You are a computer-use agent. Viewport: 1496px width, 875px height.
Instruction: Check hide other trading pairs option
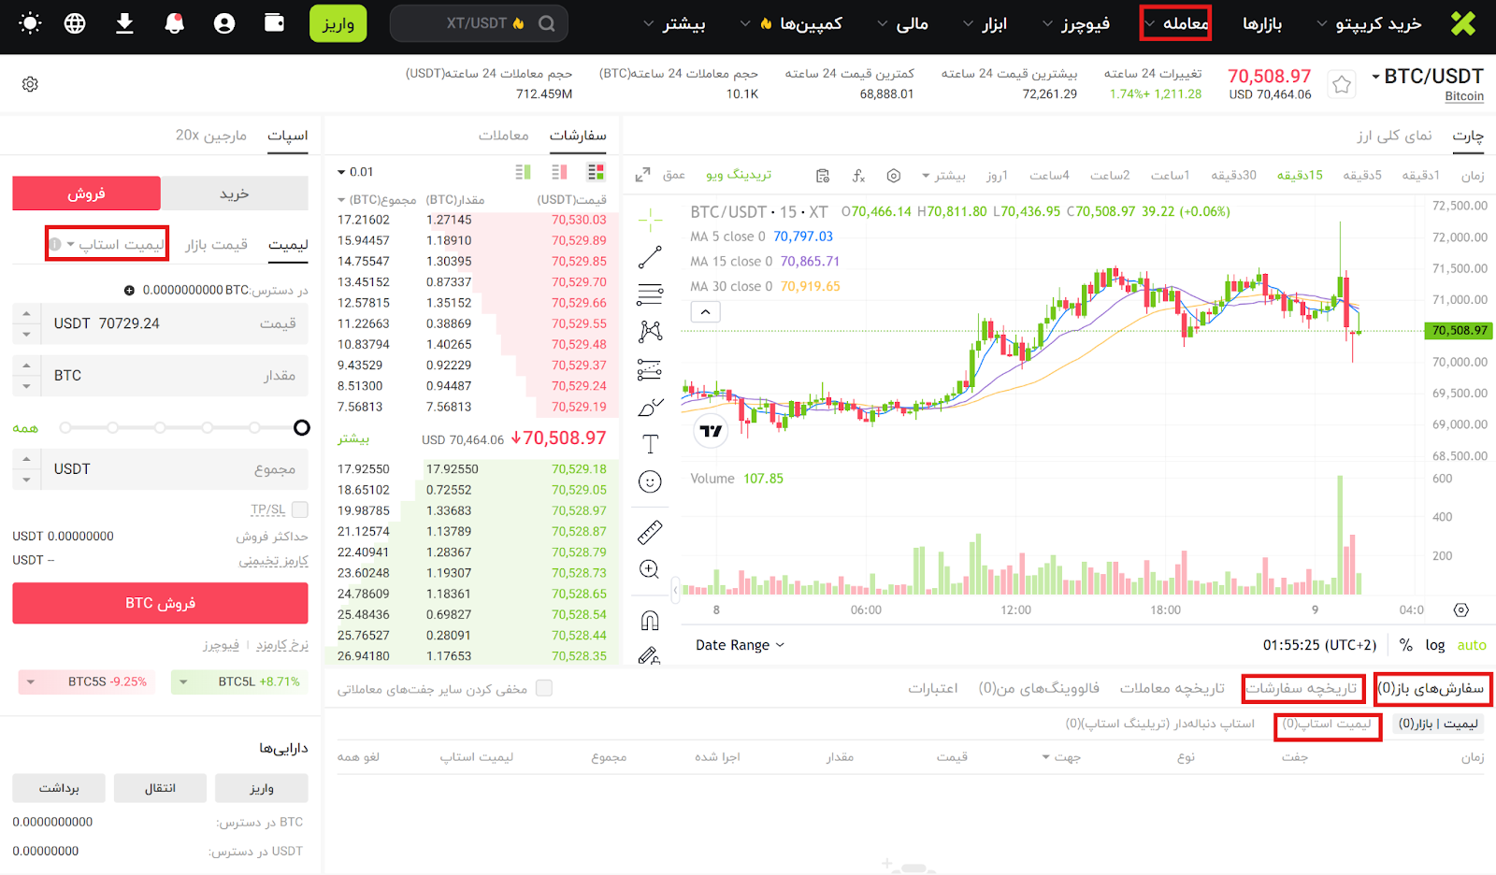(x=544, y=688)
